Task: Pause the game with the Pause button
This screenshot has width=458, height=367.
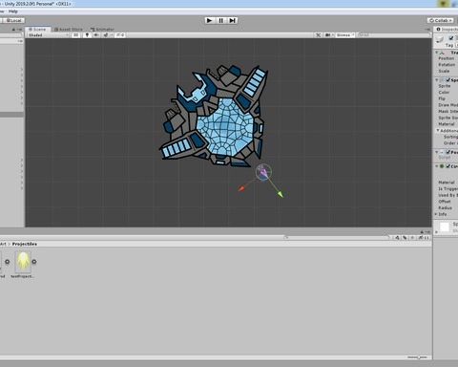Action: pyautogui.click(x=220, y=20)
